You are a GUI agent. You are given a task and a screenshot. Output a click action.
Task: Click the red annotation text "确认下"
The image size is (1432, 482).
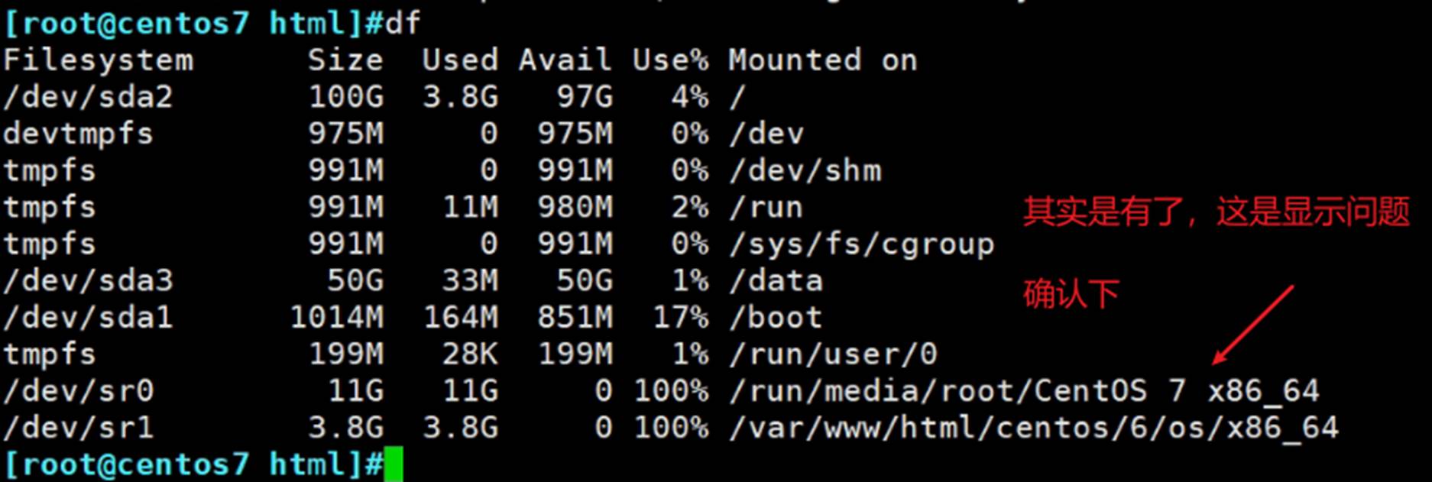pos(1071,294)
